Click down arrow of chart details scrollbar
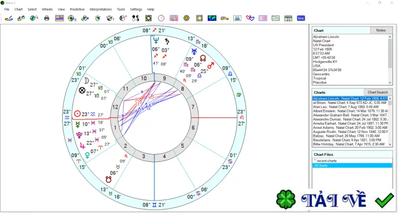 (x=390, y=83)
